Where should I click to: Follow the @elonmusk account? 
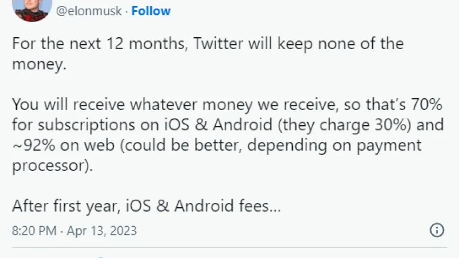pyautogui.click(x=151, y=11)
